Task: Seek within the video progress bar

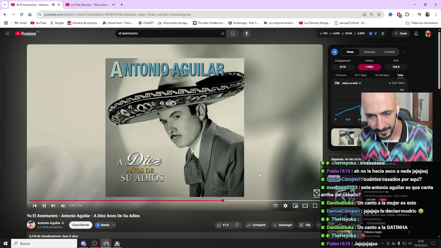Action: [x=175, y=200]
